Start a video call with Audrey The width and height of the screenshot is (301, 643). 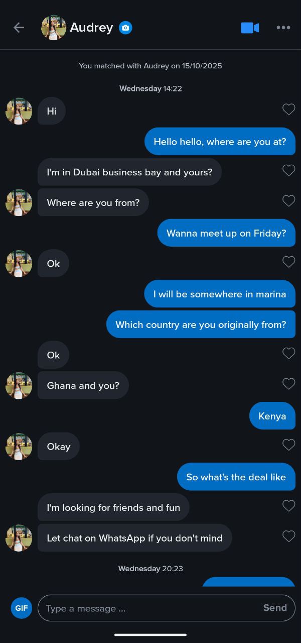click(250, 28)
